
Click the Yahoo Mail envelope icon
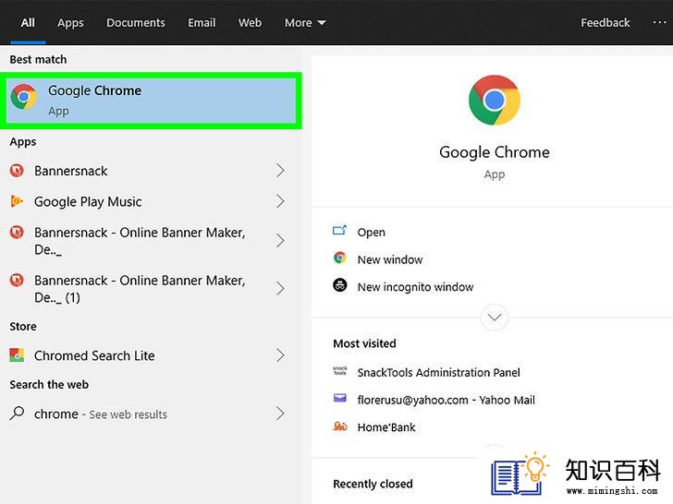click(x=340, y=399)
